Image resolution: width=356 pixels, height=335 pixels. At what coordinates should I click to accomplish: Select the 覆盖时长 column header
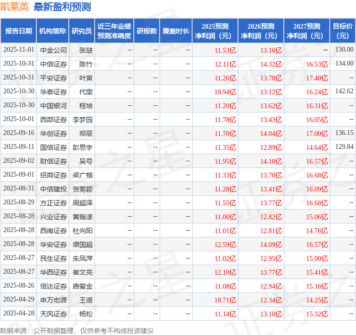176,31
